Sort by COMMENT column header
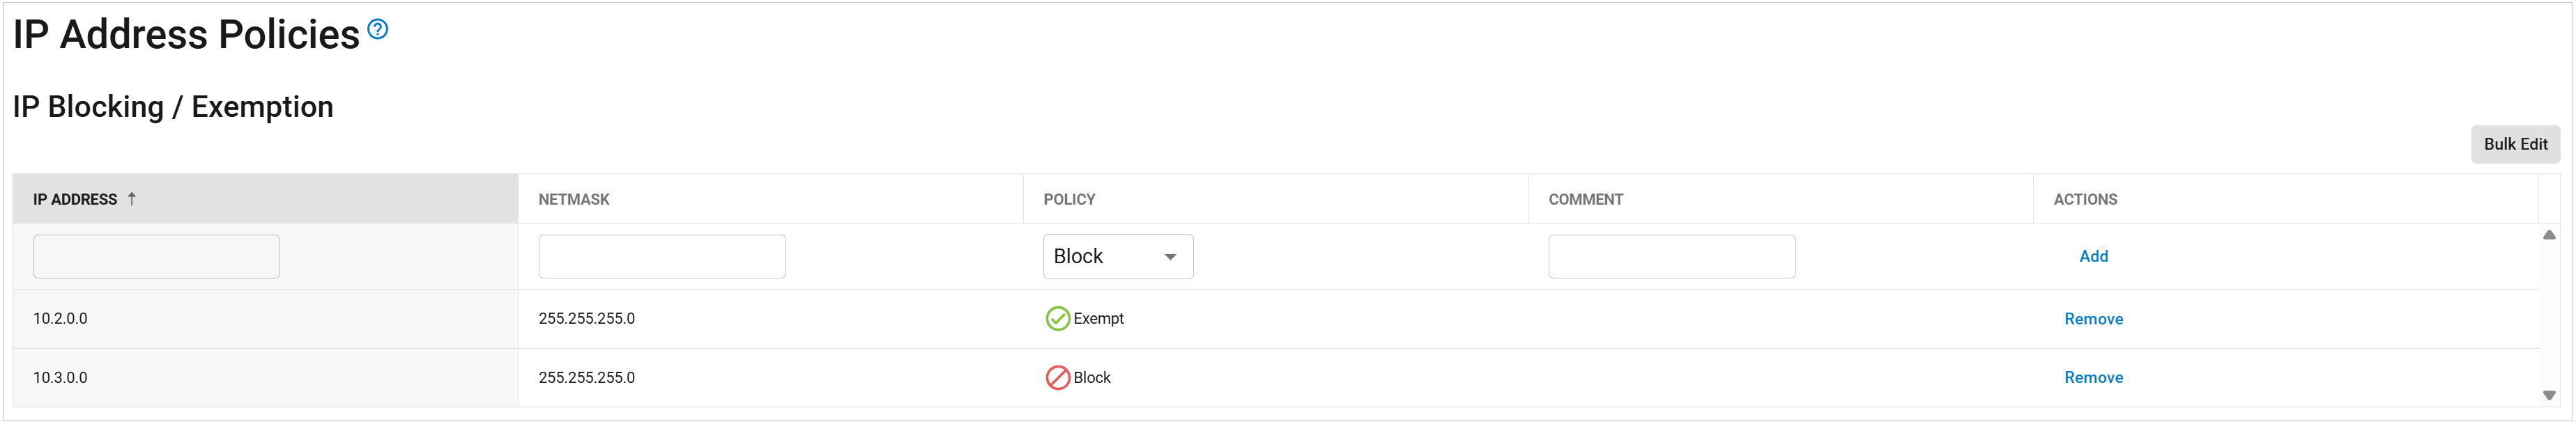The image size is (2576, 424). (1586, 199)
